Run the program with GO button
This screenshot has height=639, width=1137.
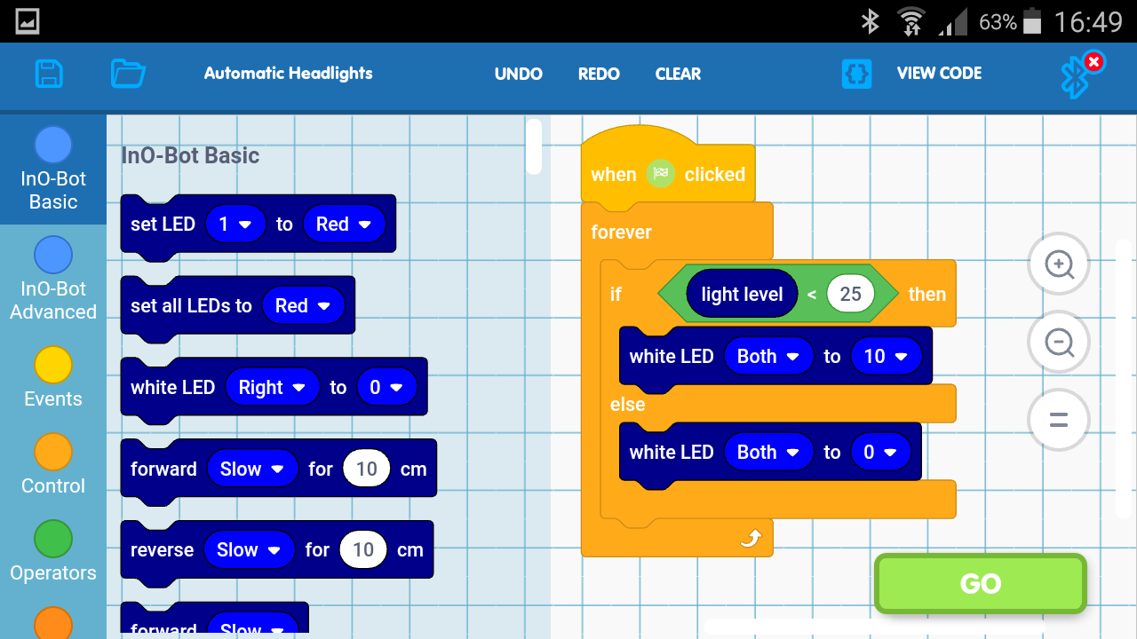[981, 583]
